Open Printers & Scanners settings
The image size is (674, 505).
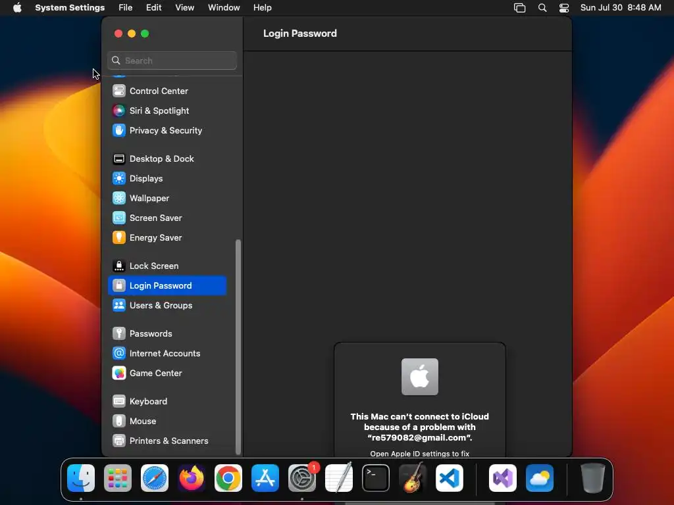tap(167, 441)
